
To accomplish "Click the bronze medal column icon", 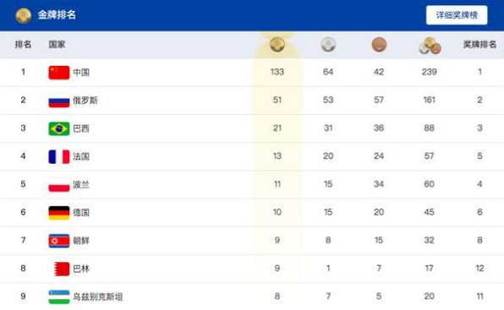I will (379, 44).
